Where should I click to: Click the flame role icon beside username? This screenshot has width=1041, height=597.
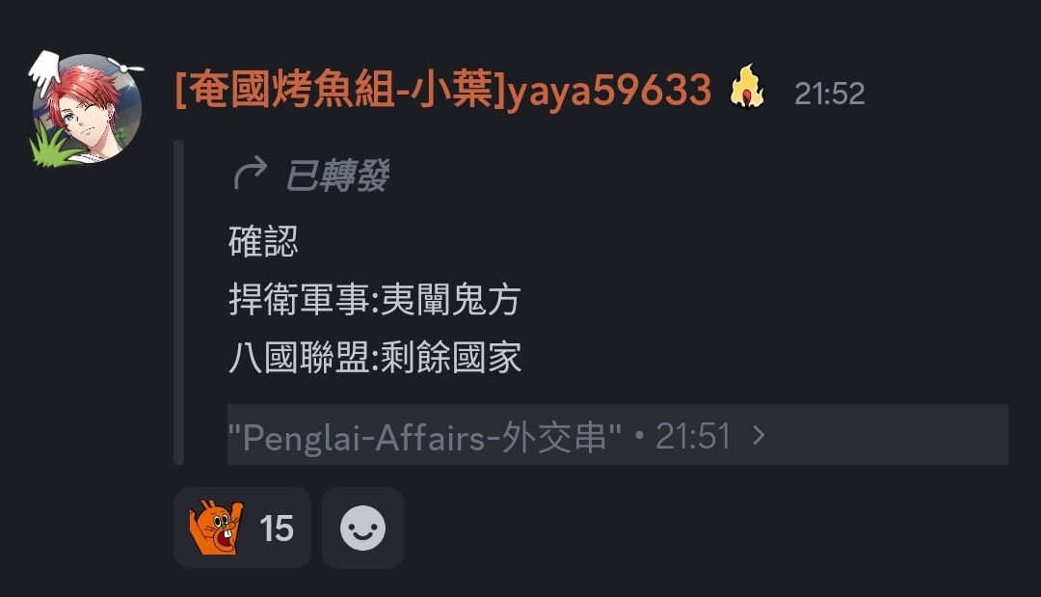coord(747,87)
